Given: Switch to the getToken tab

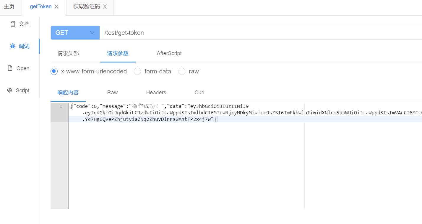Looking at the screenshot, I should pyautogui.click(x=40, y=6).
